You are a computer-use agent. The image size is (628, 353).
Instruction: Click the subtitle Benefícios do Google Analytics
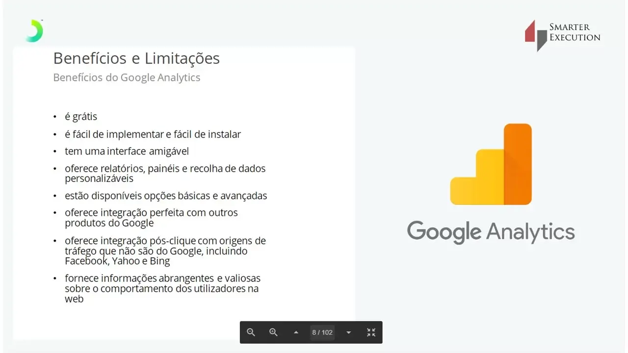(127, 77)
